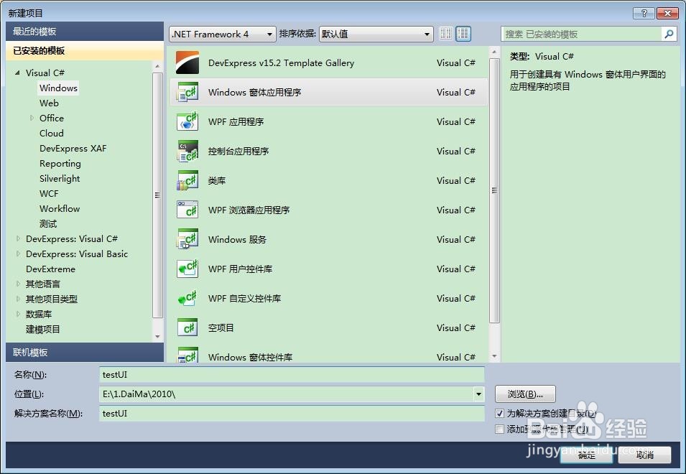686x474 pixels.
Task: Select the 空项目 template name
Action: (221, 328)
